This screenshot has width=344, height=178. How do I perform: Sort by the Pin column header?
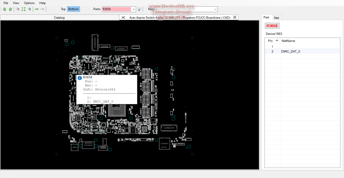pyautogui.click(x=272, y=41)
